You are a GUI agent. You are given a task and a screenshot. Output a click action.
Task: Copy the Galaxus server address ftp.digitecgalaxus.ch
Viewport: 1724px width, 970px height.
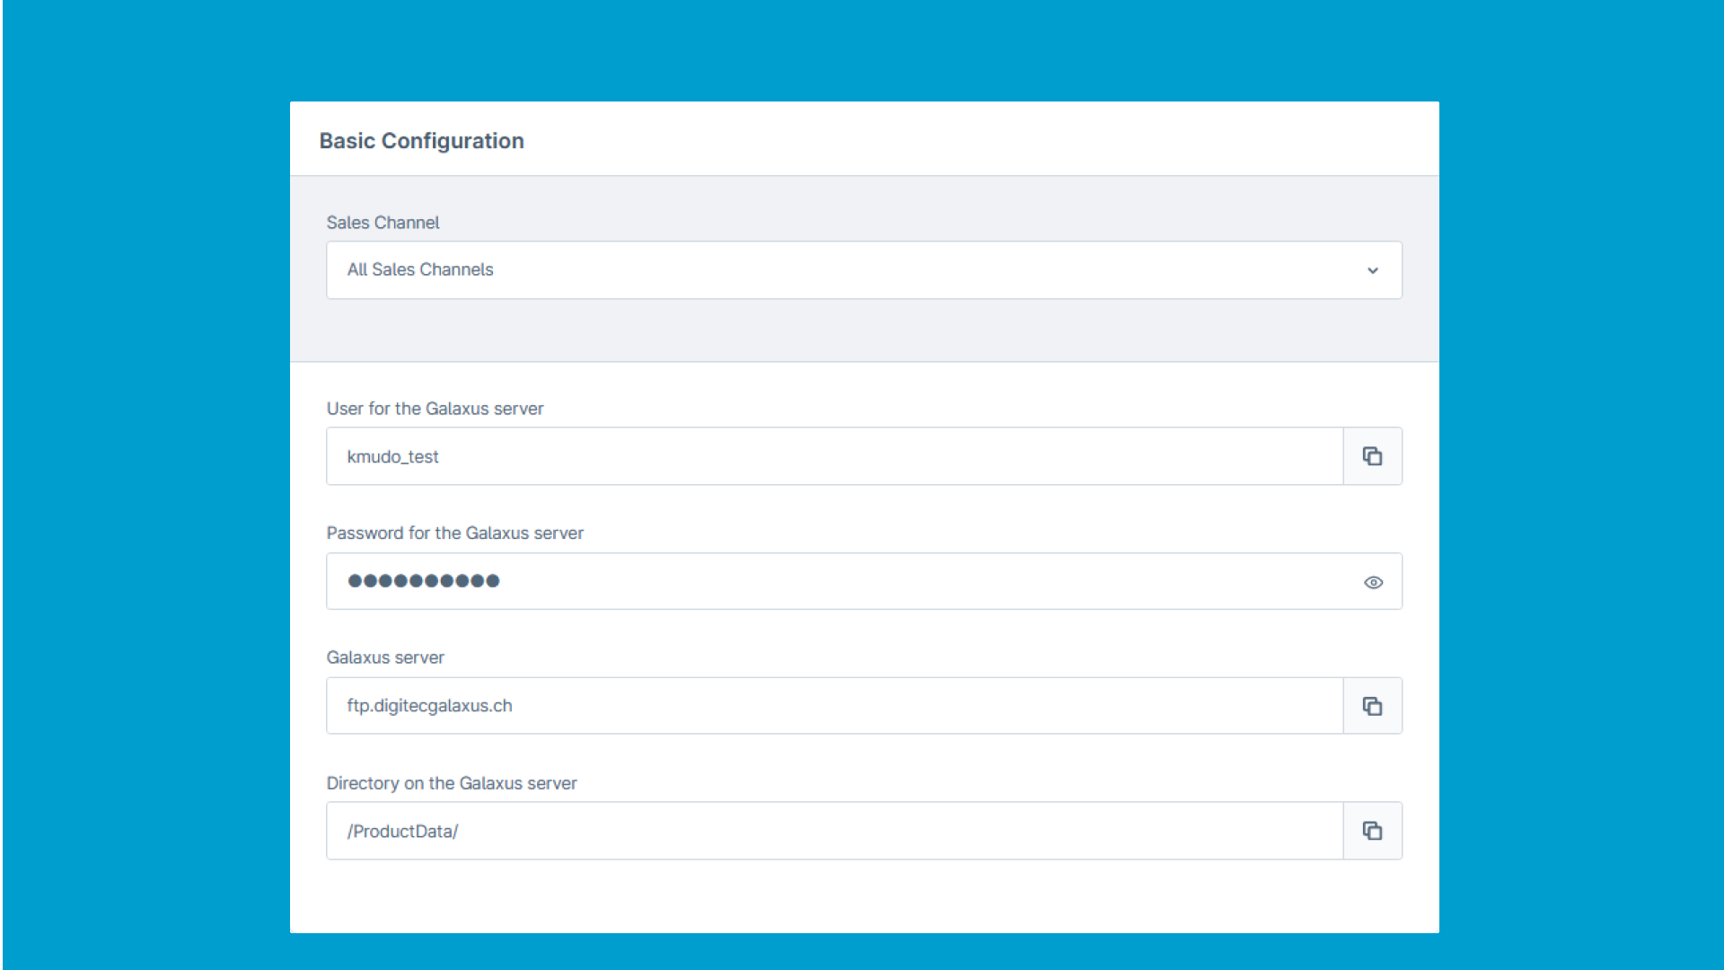pyautogui.click(x=1372, y=706)
